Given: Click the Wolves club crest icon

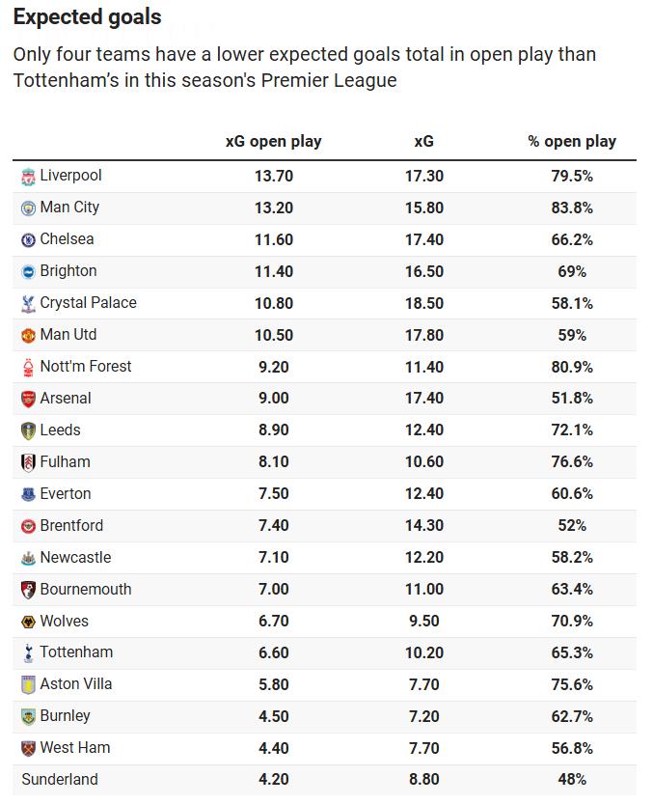Looking at the screenshot, I should [28, 623].
